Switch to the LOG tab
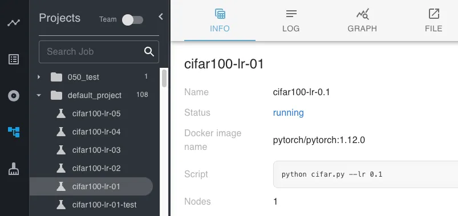Screen dimensions: 458x216 click(x=291, y=21)
